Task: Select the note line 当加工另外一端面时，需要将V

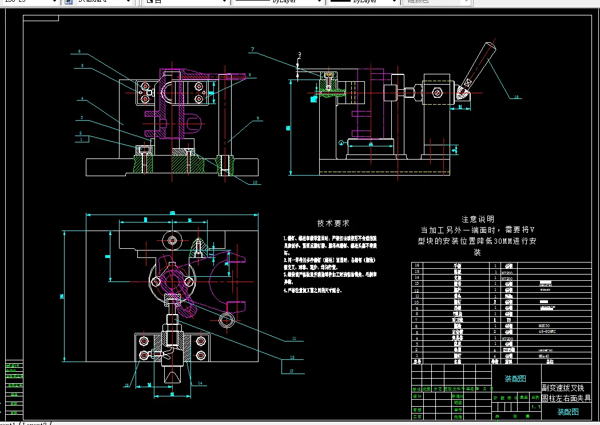Action: coord(477,230)
